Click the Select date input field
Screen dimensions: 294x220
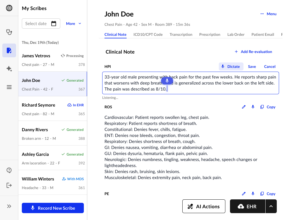[41, 23]
